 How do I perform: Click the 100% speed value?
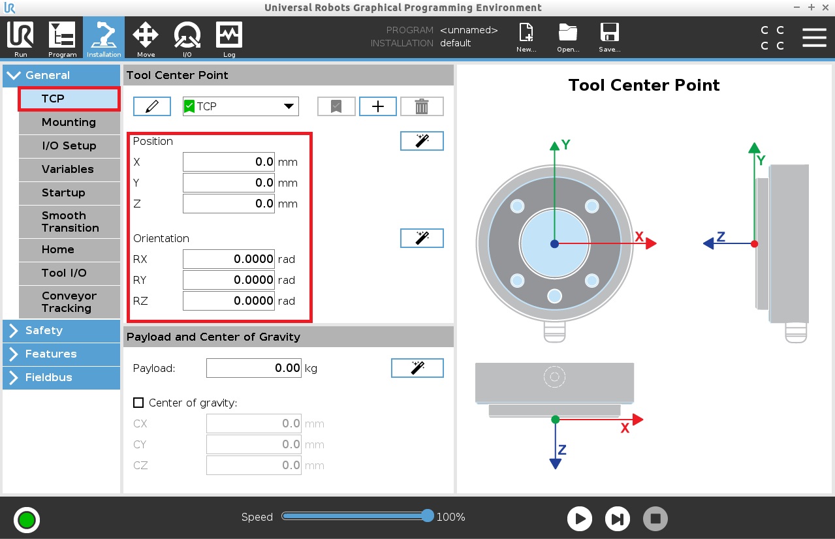pyautogui.click(x=450, y=517)
